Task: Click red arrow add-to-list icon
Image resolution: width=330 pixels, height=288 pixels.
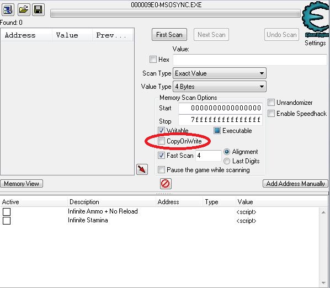Action: [x=142, y=169]
